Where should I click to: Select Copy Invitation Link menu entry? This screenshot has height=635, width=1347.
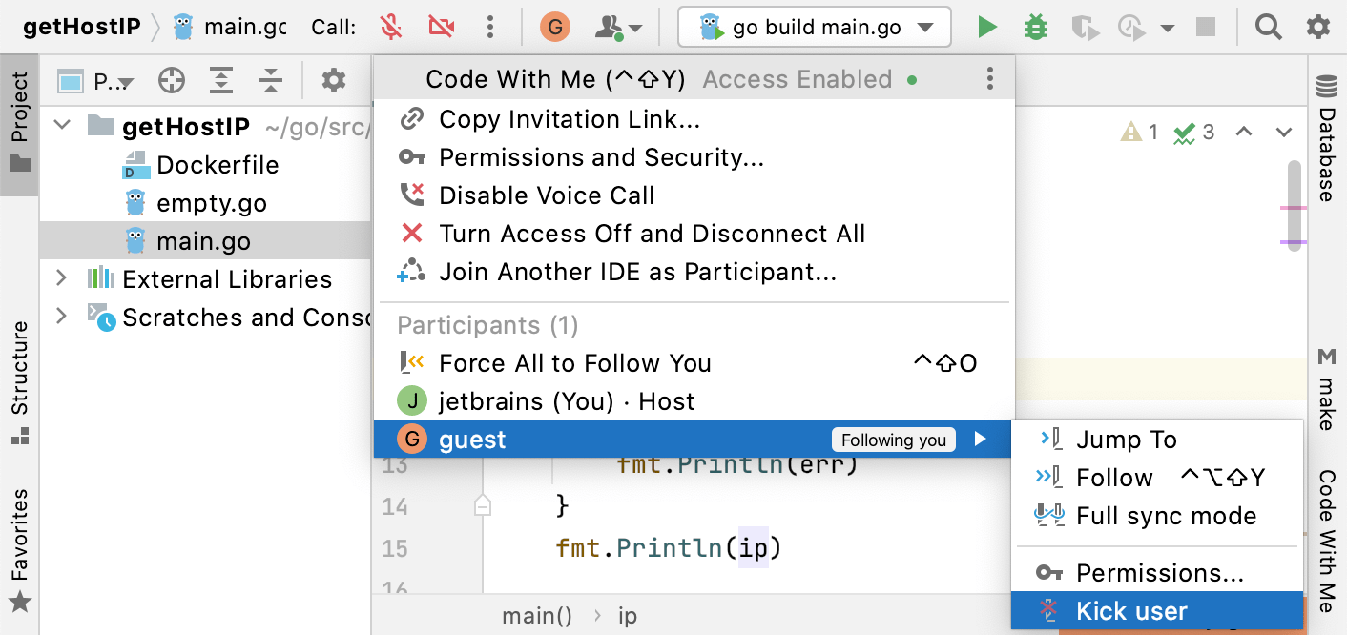pos(570,119)
